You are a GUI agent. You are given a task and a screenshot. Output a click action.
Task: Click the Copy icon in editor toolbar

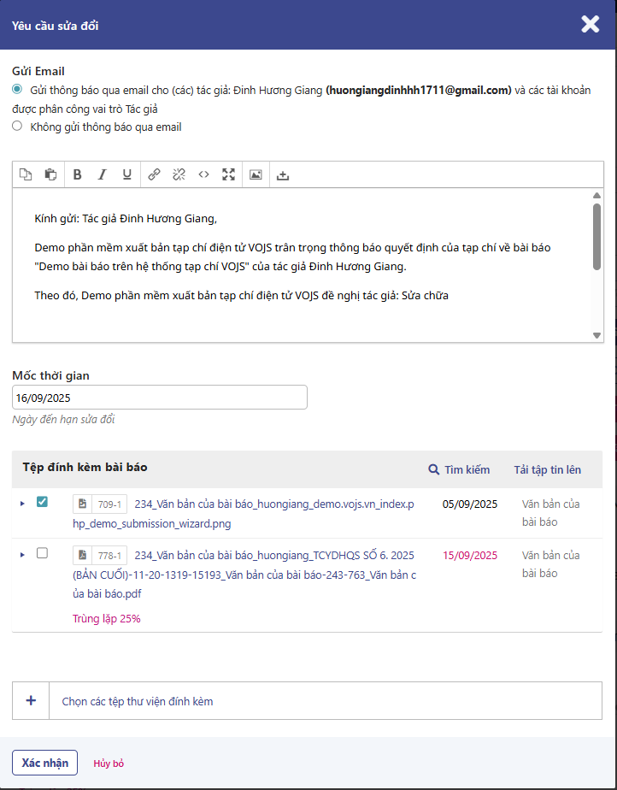[26, 174]
